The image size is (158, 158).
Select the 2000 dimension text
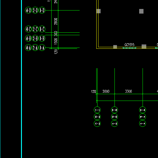pos(106,91)
